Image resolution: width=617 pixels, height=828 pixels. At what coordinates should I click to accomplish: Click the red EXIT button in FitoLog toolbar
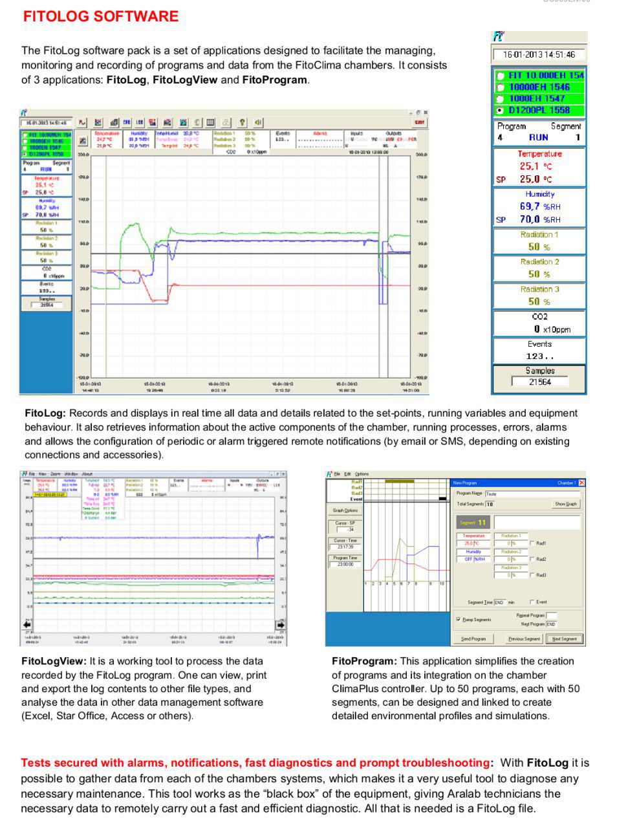tap(420, 122)
